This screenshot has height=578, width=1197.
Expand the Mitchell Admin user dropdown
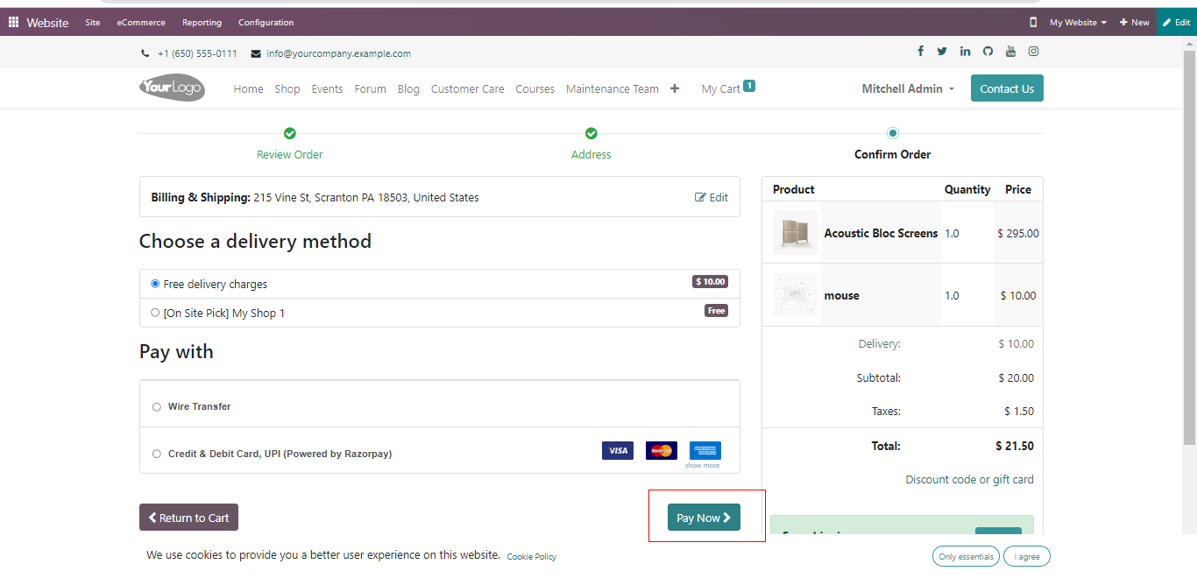point(908,88)
